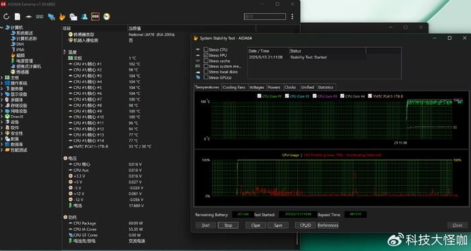Toggle CPU Core #3 graph checkbox
The image size is (471, 251).
314,96
